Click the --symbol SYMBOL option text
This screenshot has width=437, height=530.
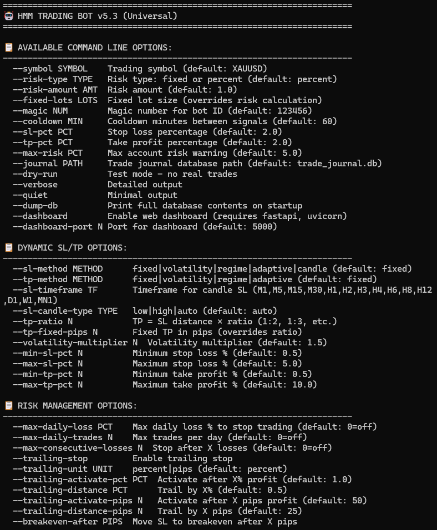(x=50, y=69)
